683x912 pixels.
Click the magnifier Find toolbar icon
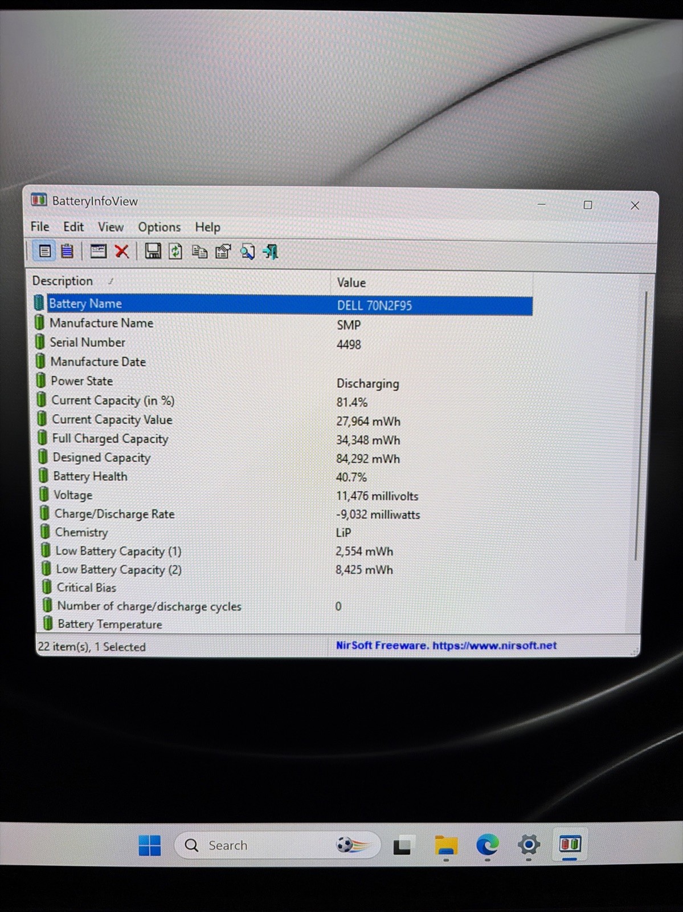coord(247,252)
